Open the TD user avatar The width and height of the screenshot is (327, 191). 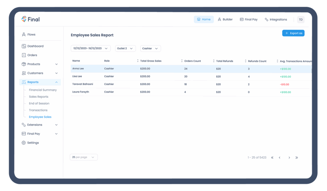(301, 19)
